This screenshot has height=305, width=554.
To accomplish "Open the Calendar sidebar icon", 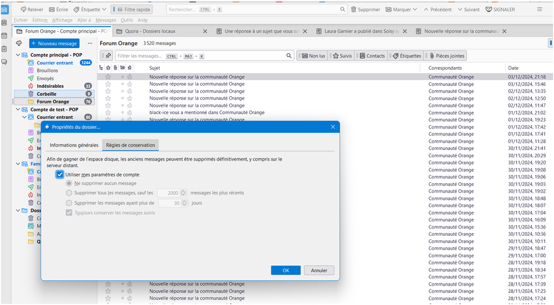I will coord(4,35).
